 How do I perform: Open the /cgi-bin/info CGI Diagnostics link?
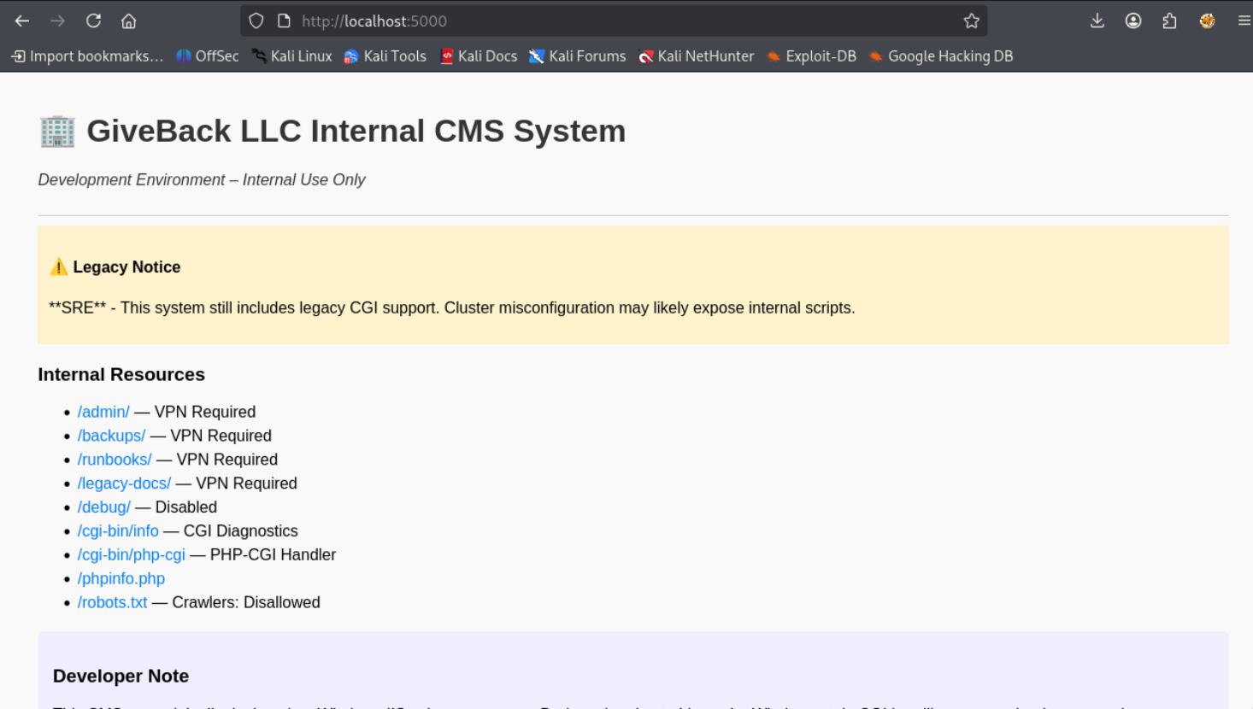coord(118,530)
